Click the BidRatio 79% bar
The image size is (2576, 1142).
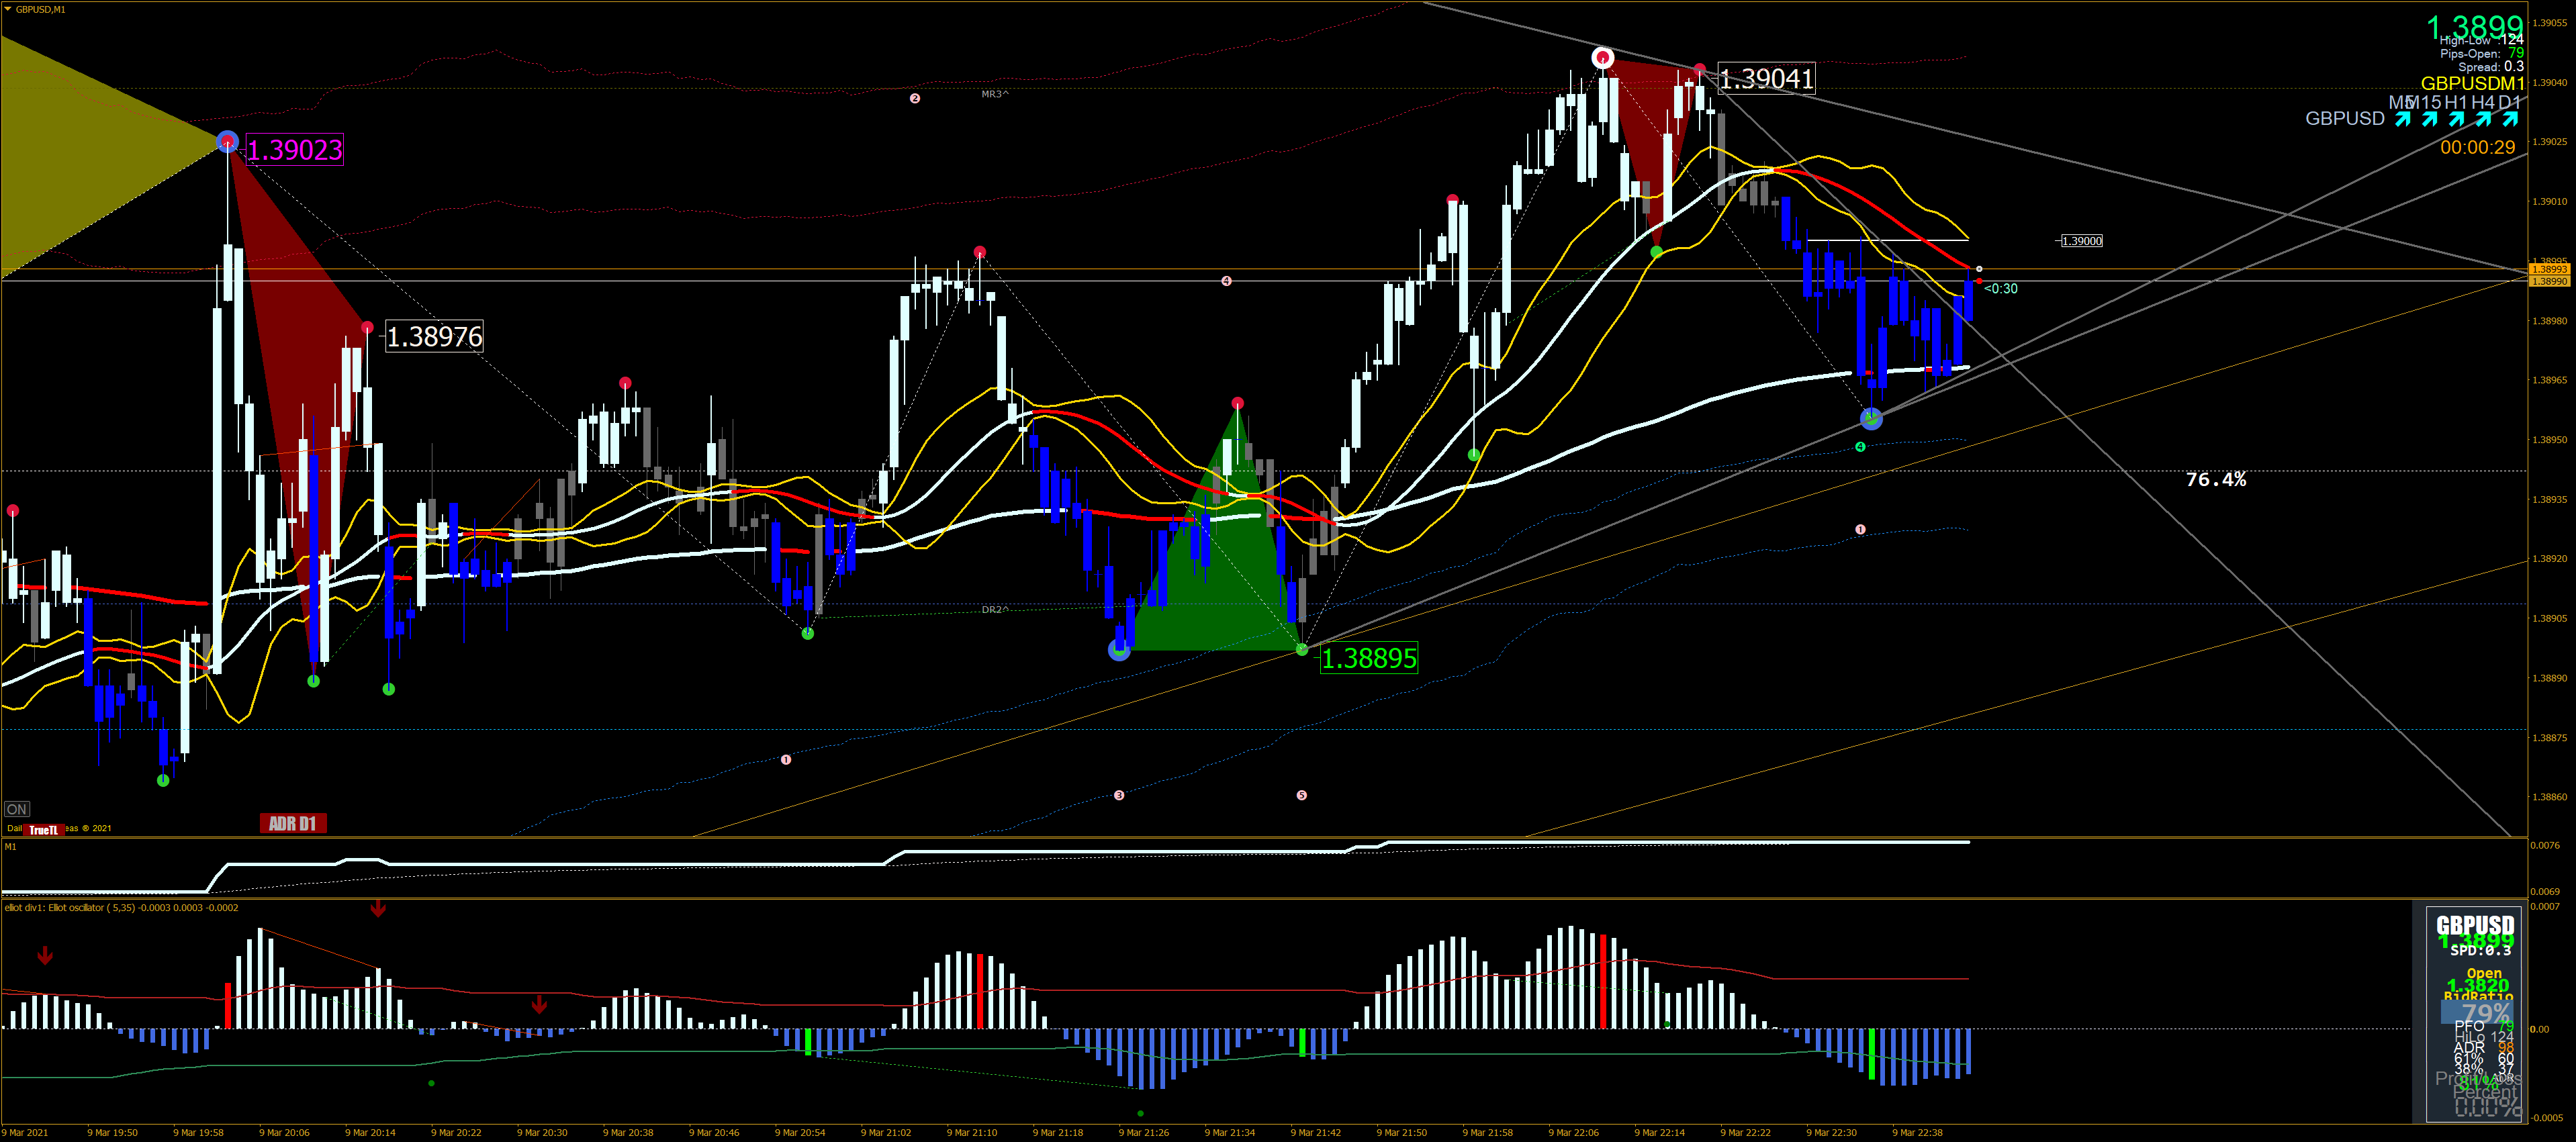pos(2476,1011)
